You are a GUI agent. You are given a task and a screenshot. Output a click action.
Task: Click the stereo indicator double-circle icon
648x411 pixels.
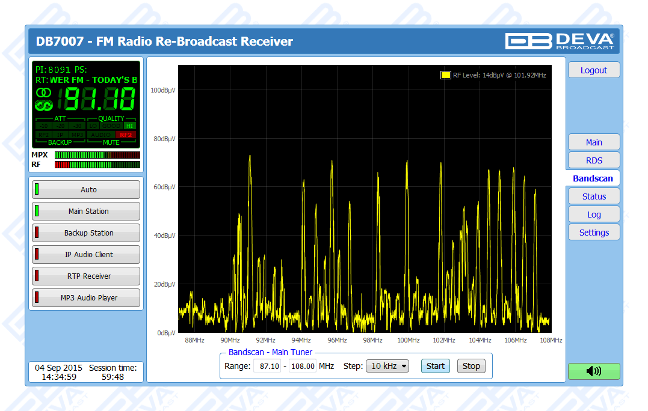pyautogui.click(x=43, y=93)
